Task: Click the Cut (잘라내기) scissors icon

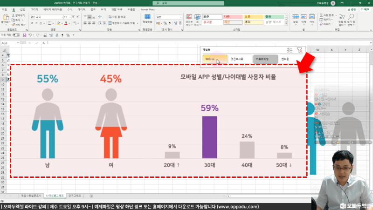Action: click(x=14, y=15)
